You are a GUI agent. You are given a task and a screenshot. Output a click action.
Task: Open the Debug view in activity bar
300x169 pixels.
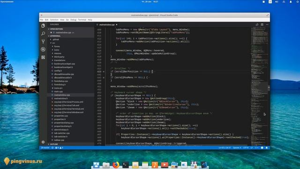point(43,49)
